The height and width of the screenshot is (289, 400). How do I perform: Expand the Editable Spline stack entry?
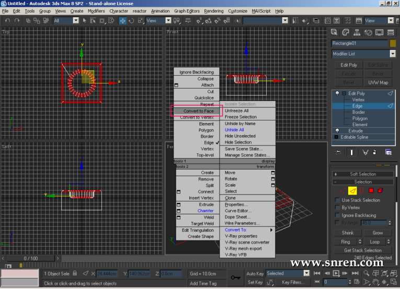click(x=336, y=137)
